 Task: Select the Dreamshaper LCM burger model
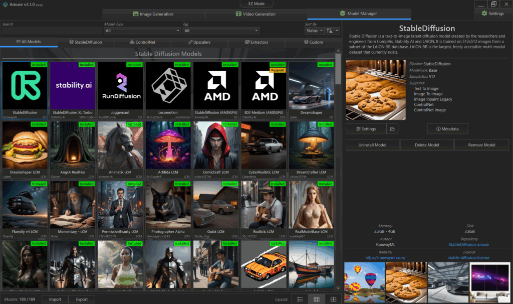click(25, 150)
